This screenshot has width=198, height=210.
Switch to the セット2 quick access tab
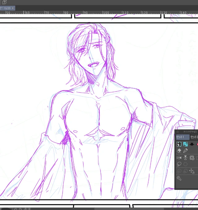194,137
